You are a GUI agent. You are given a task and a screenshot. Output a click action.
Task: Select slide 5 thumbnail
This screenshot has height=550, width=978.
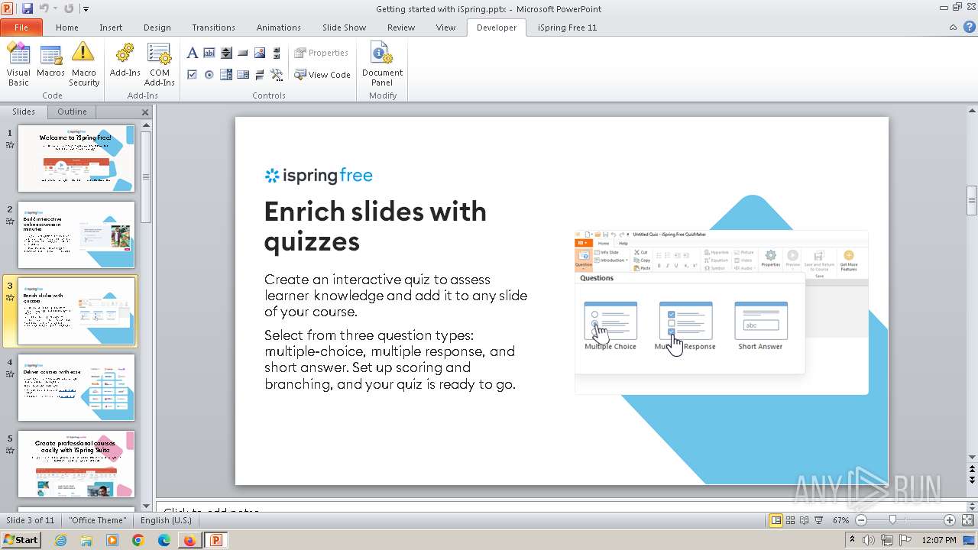(76, 464)
